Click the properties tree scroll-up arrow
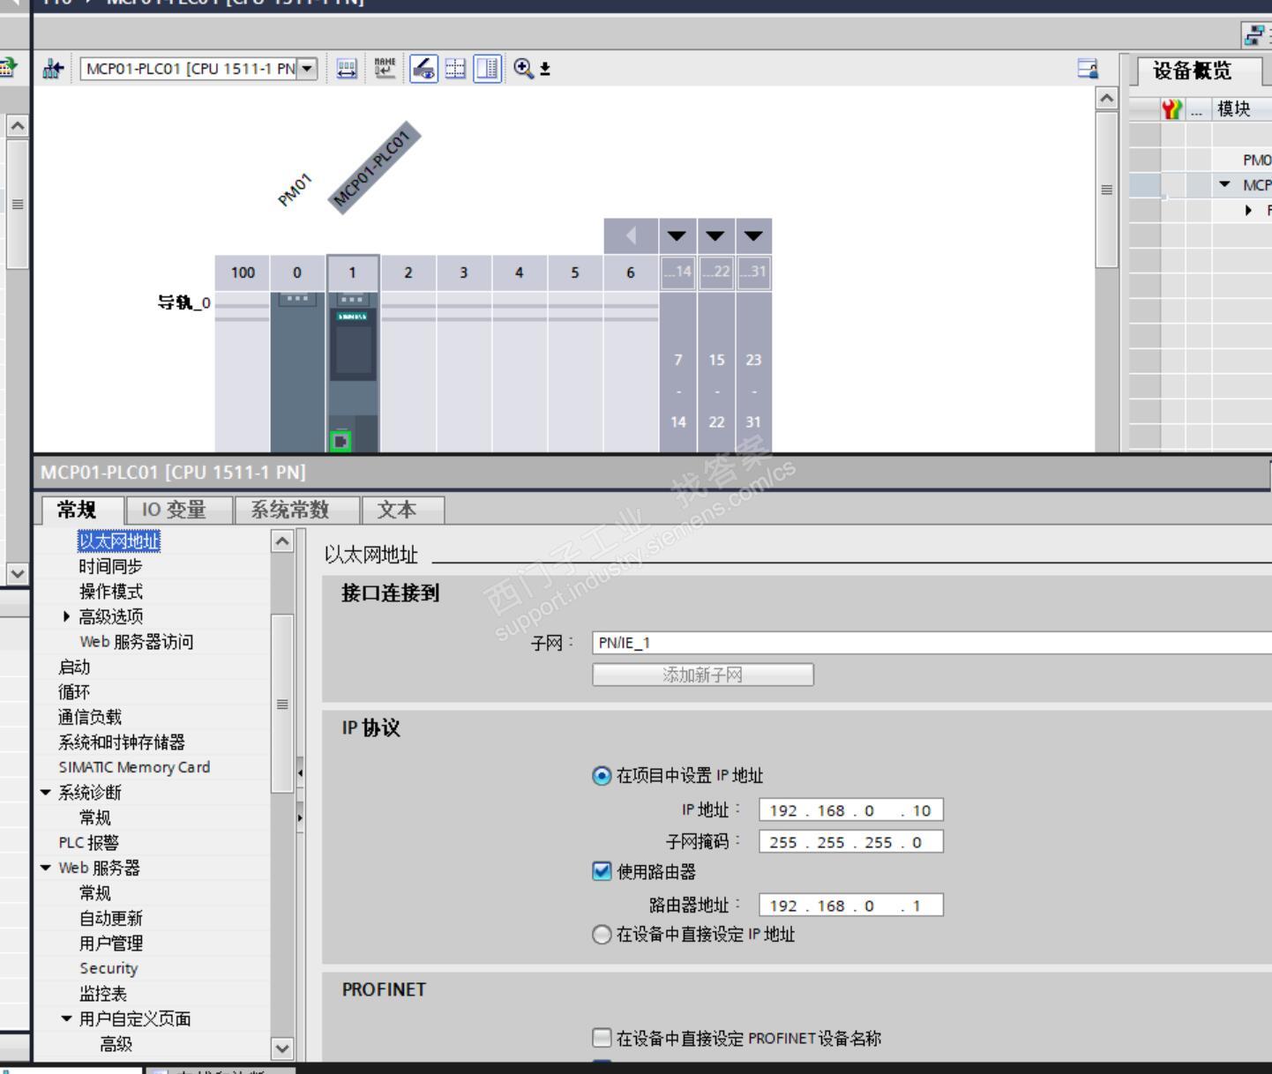Image resolution: width=1272 pixels, height=1074 pixels. [x=282, y=541]
